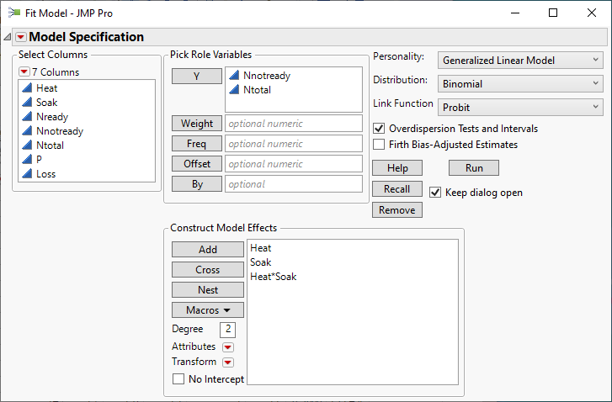Click the icon beside Loss column

pos(27,174)
